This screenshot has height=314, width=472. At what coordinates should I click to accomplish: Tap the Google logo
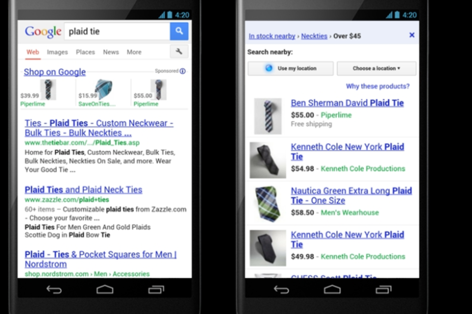tap(43, 31)
